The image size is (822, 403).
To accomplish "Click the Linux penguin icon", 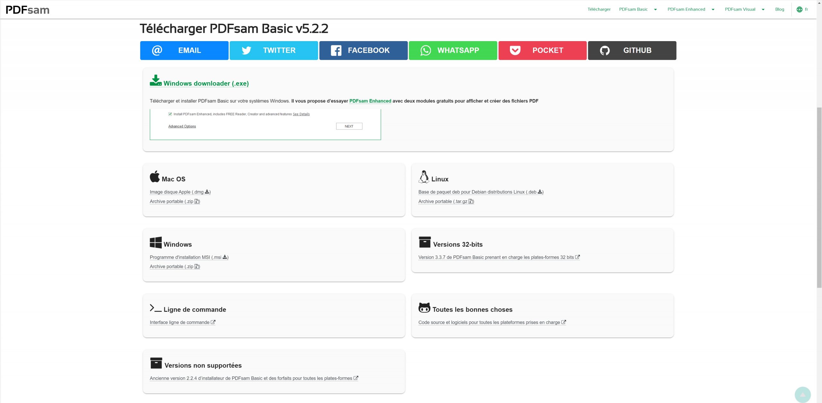I will pos(424,177).
